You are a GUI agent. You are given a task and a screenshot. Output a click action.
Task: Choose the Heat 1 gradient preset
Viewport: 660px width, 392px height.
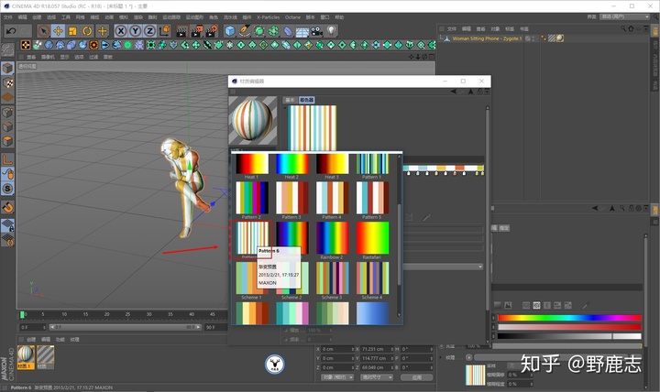252,166
